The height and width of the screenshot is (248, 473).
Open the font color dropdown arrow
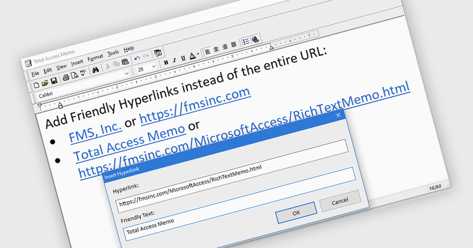(198, 54)
